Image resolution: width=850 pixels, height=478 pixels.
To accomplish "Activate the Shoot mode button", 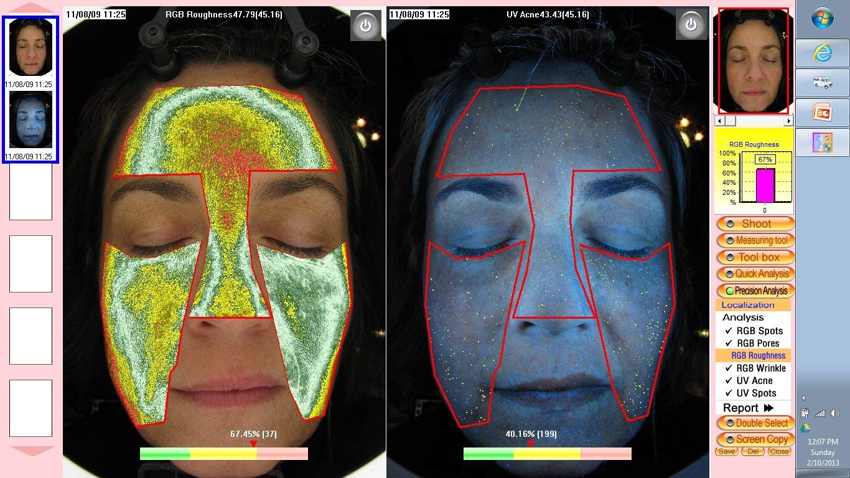I will coord(756,223).
